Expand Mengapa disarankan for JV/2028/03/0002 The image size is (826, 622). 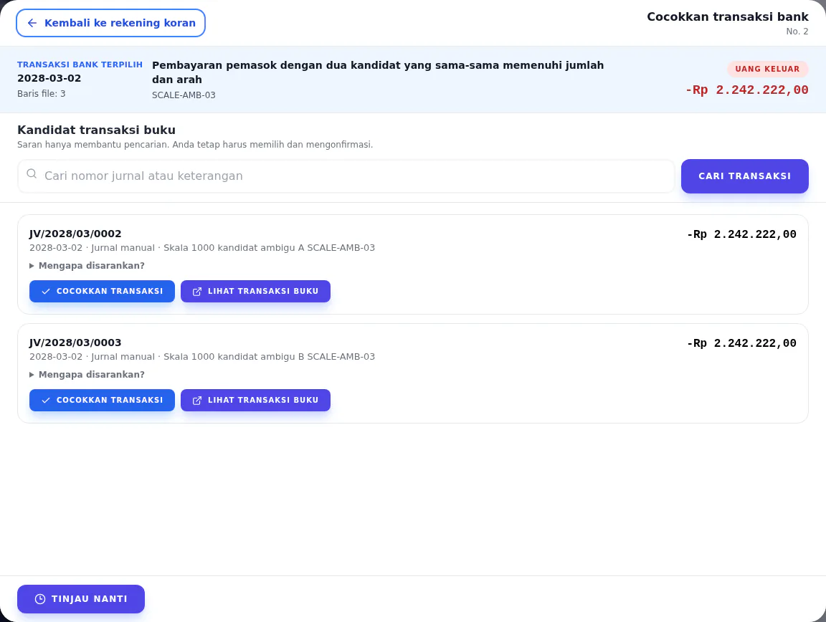(87, 265)
